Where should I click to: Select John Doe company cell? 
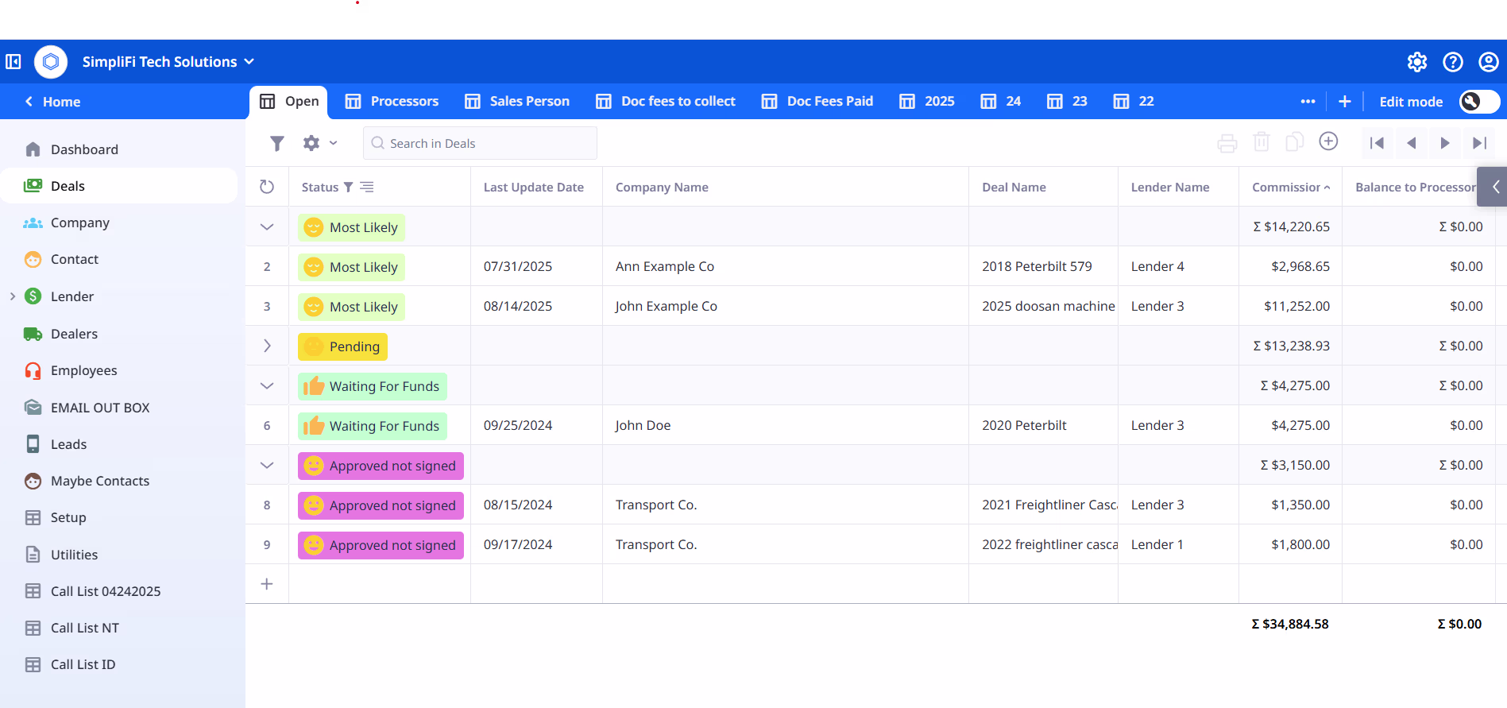click(x=785, y=425)
